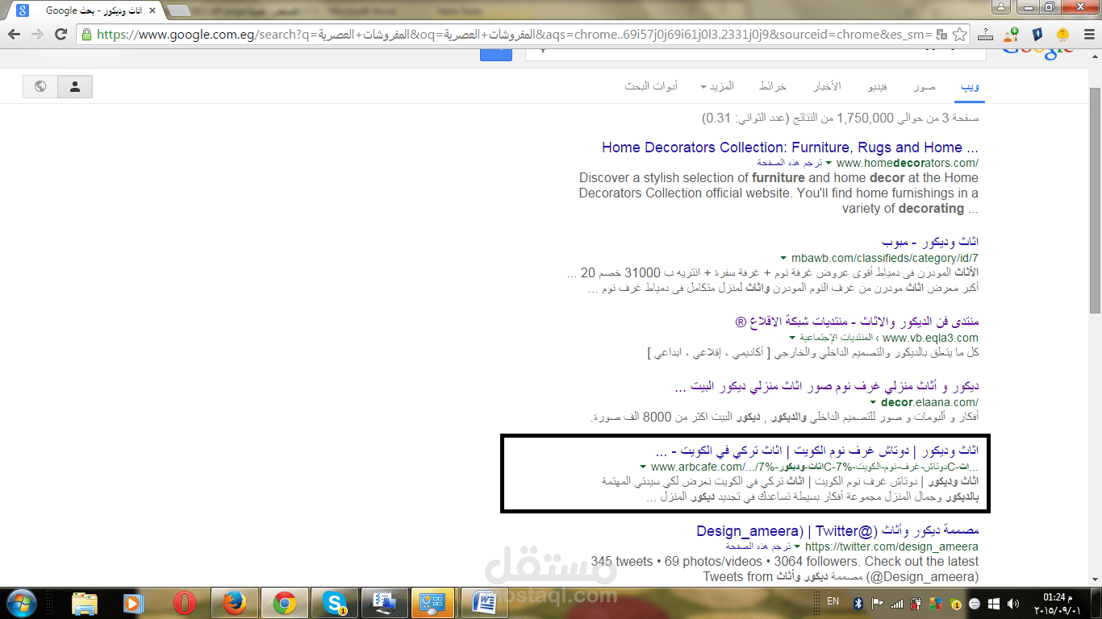Image resolution: width=1102 pixels, height=619 pixels.
Task: Open the صور (Images) search tab
Action: tap(925, 86)
